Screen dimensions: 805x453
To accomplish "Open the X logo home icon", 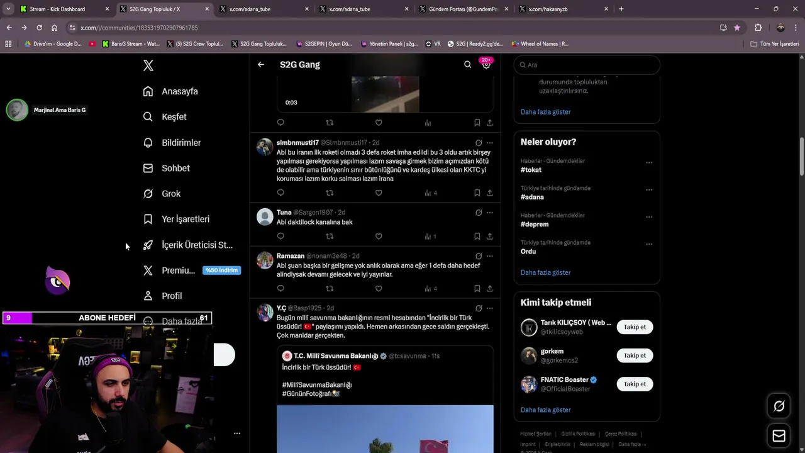I will coord(148,65).
